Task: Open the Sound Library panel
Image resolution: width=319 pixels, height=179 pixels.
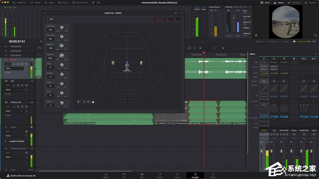Action: [81, 2]
